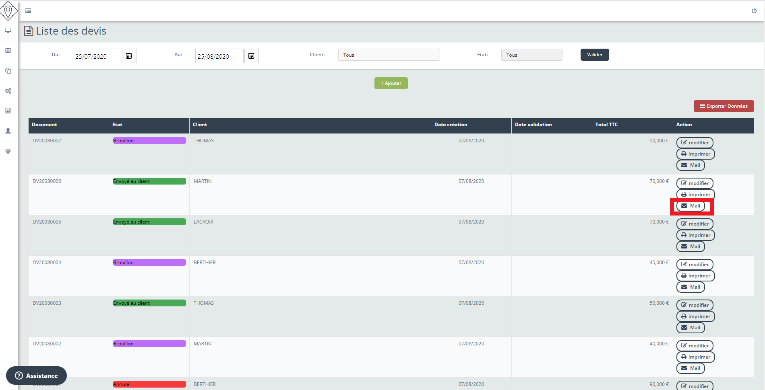Expand the Etat filter dropdown

pos(531,55)
